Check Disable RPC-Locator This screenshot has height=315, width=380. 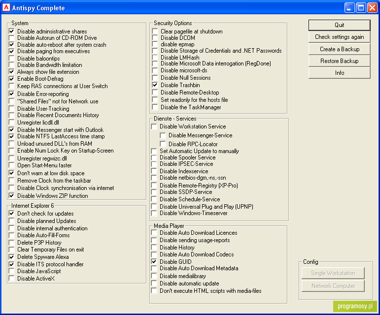[163, 144]
